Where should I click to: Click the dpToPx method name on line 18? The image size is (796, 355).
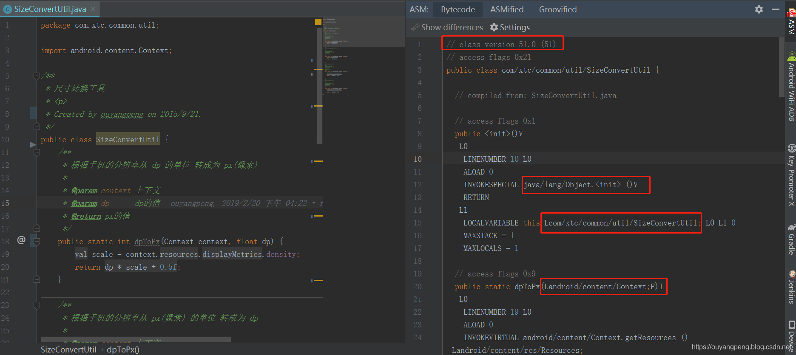147,241
